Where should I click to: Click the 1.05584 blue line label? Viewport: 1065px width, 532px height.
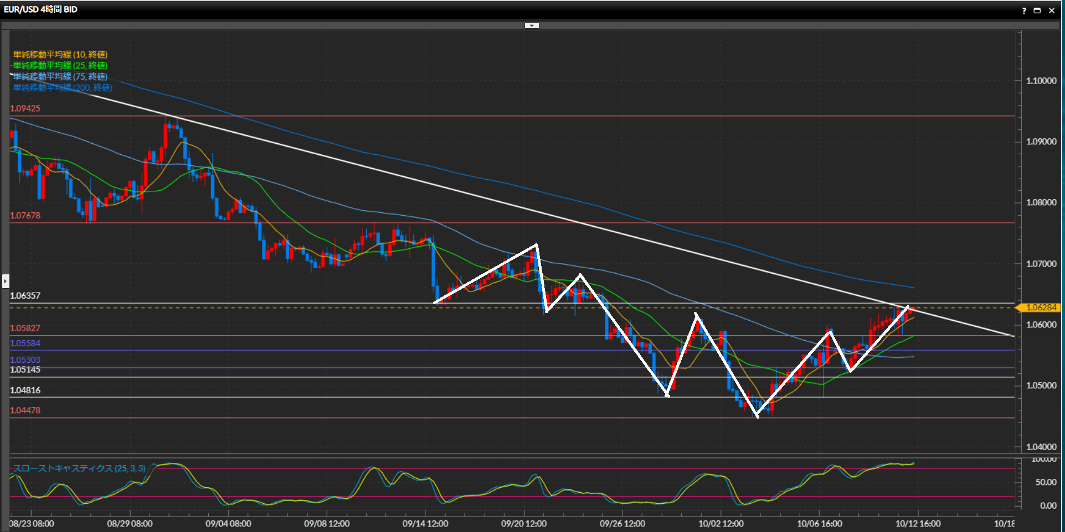[x=25, y=343]
